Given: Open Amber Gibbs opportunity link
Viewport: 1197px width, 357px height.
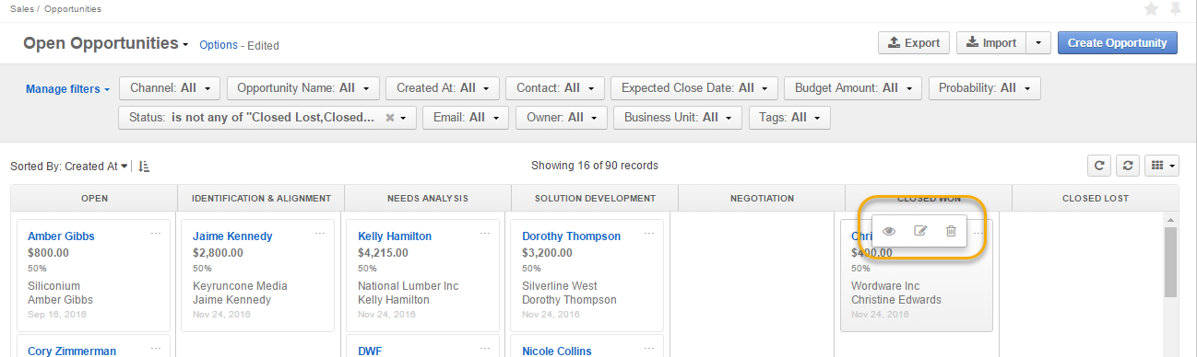Looking at the screenshot, I should [61, 236].
